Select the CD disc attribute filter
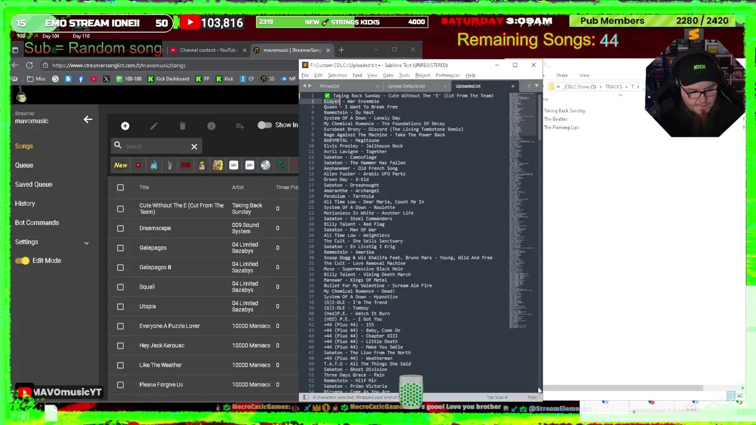756x425 pixels. click(266, 165)
